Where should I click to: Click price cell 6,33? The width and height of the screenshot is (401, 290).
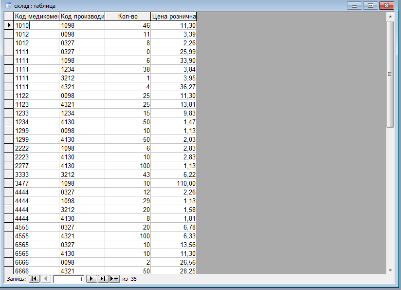tap(174, 236)
